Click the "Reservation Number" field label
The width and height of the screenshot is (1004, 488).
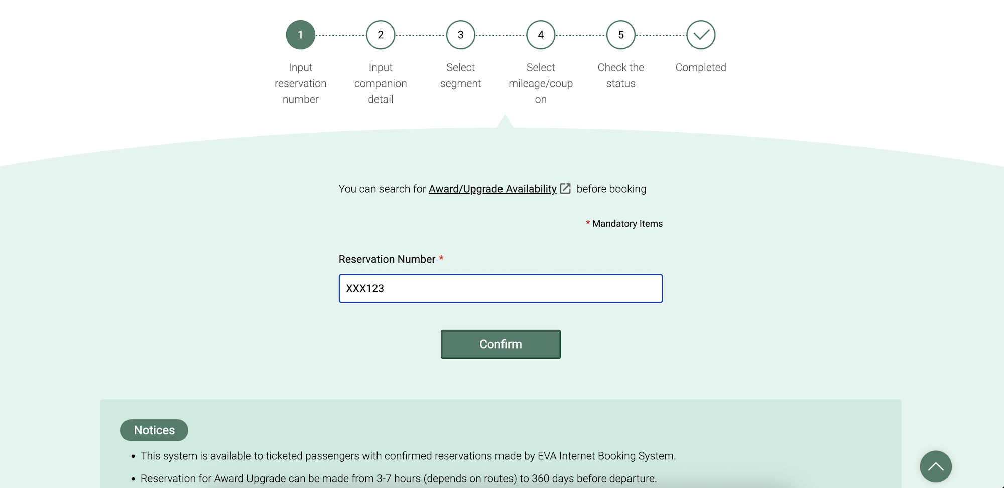click(387, 259)
